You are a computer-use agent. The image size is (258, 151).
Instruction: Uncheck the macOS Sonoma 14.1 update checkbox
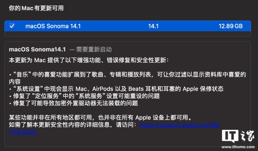[x=12, y=26]
